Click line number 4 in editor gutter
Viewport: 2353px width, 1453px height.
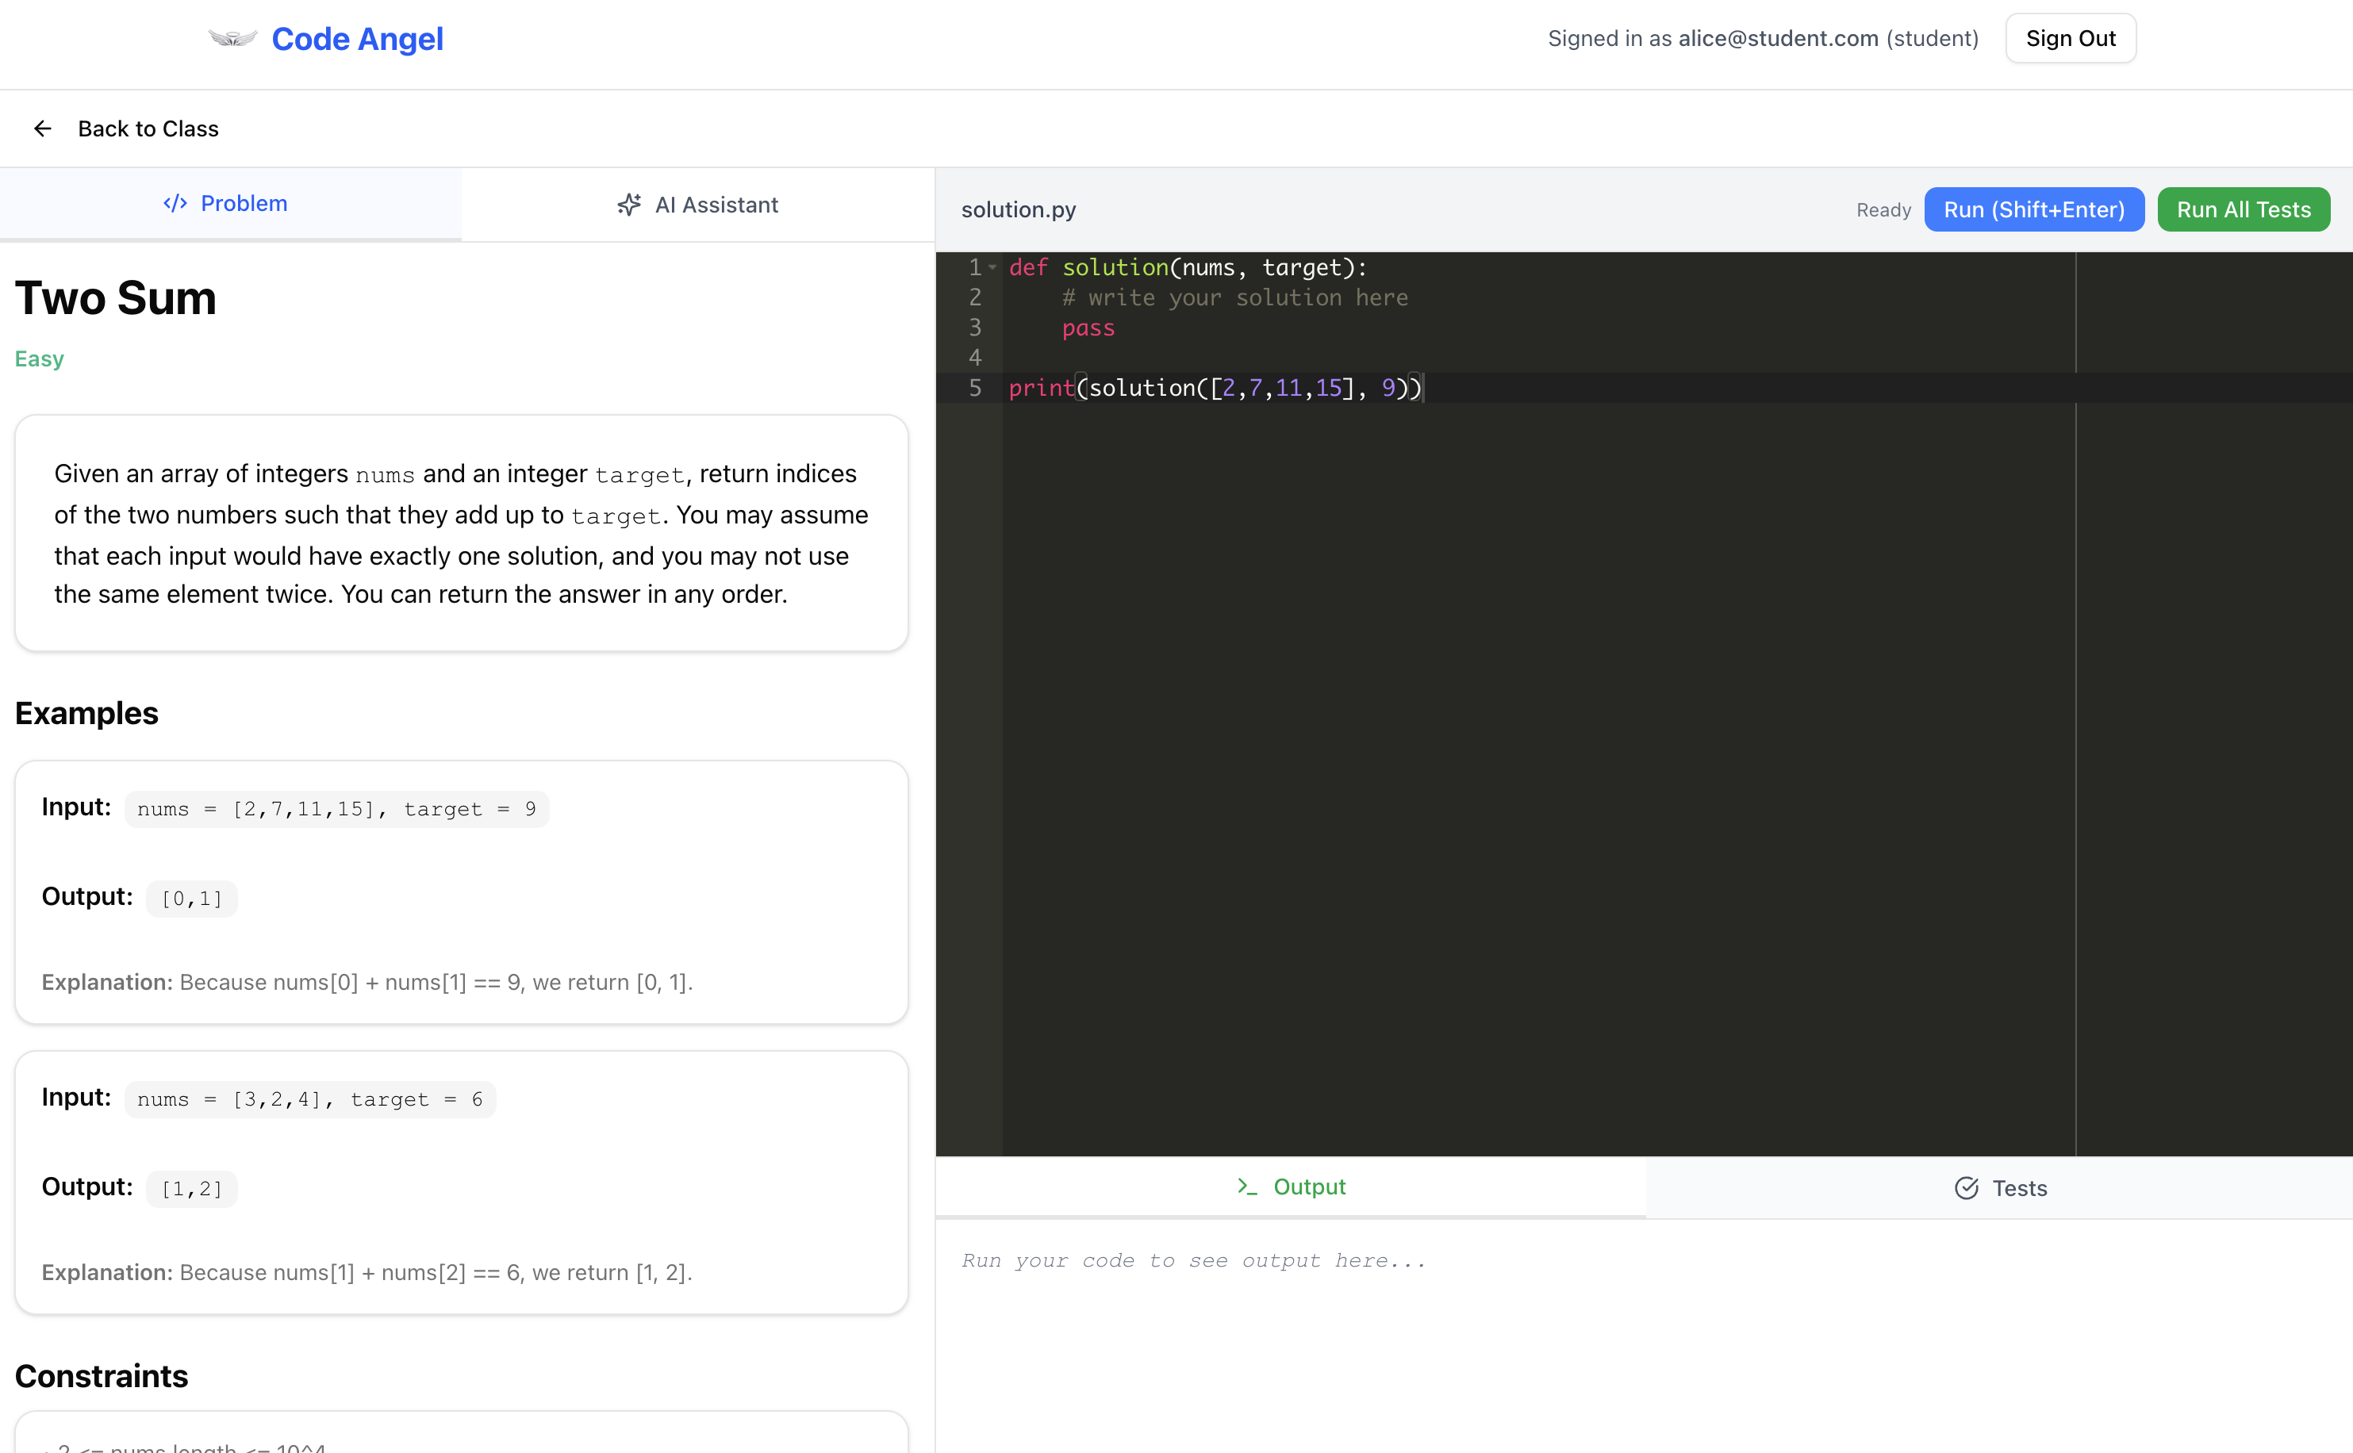pyautogui.click(x=975, y=358)
